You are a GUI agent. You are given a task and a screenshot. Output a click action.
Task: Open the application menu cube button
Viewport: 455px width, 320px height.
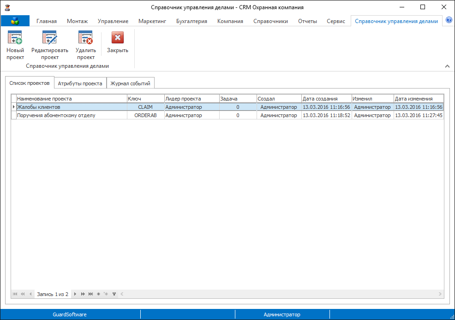tap(15, 21)
